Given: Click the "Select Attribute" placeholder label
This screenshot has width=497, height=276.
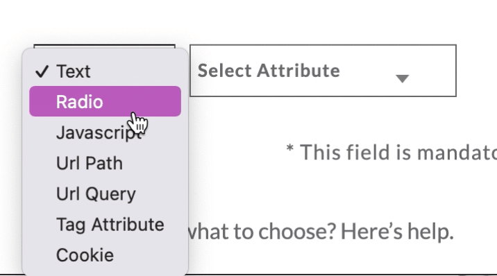Looking at the screenshot, I should [x=269, y=70].
